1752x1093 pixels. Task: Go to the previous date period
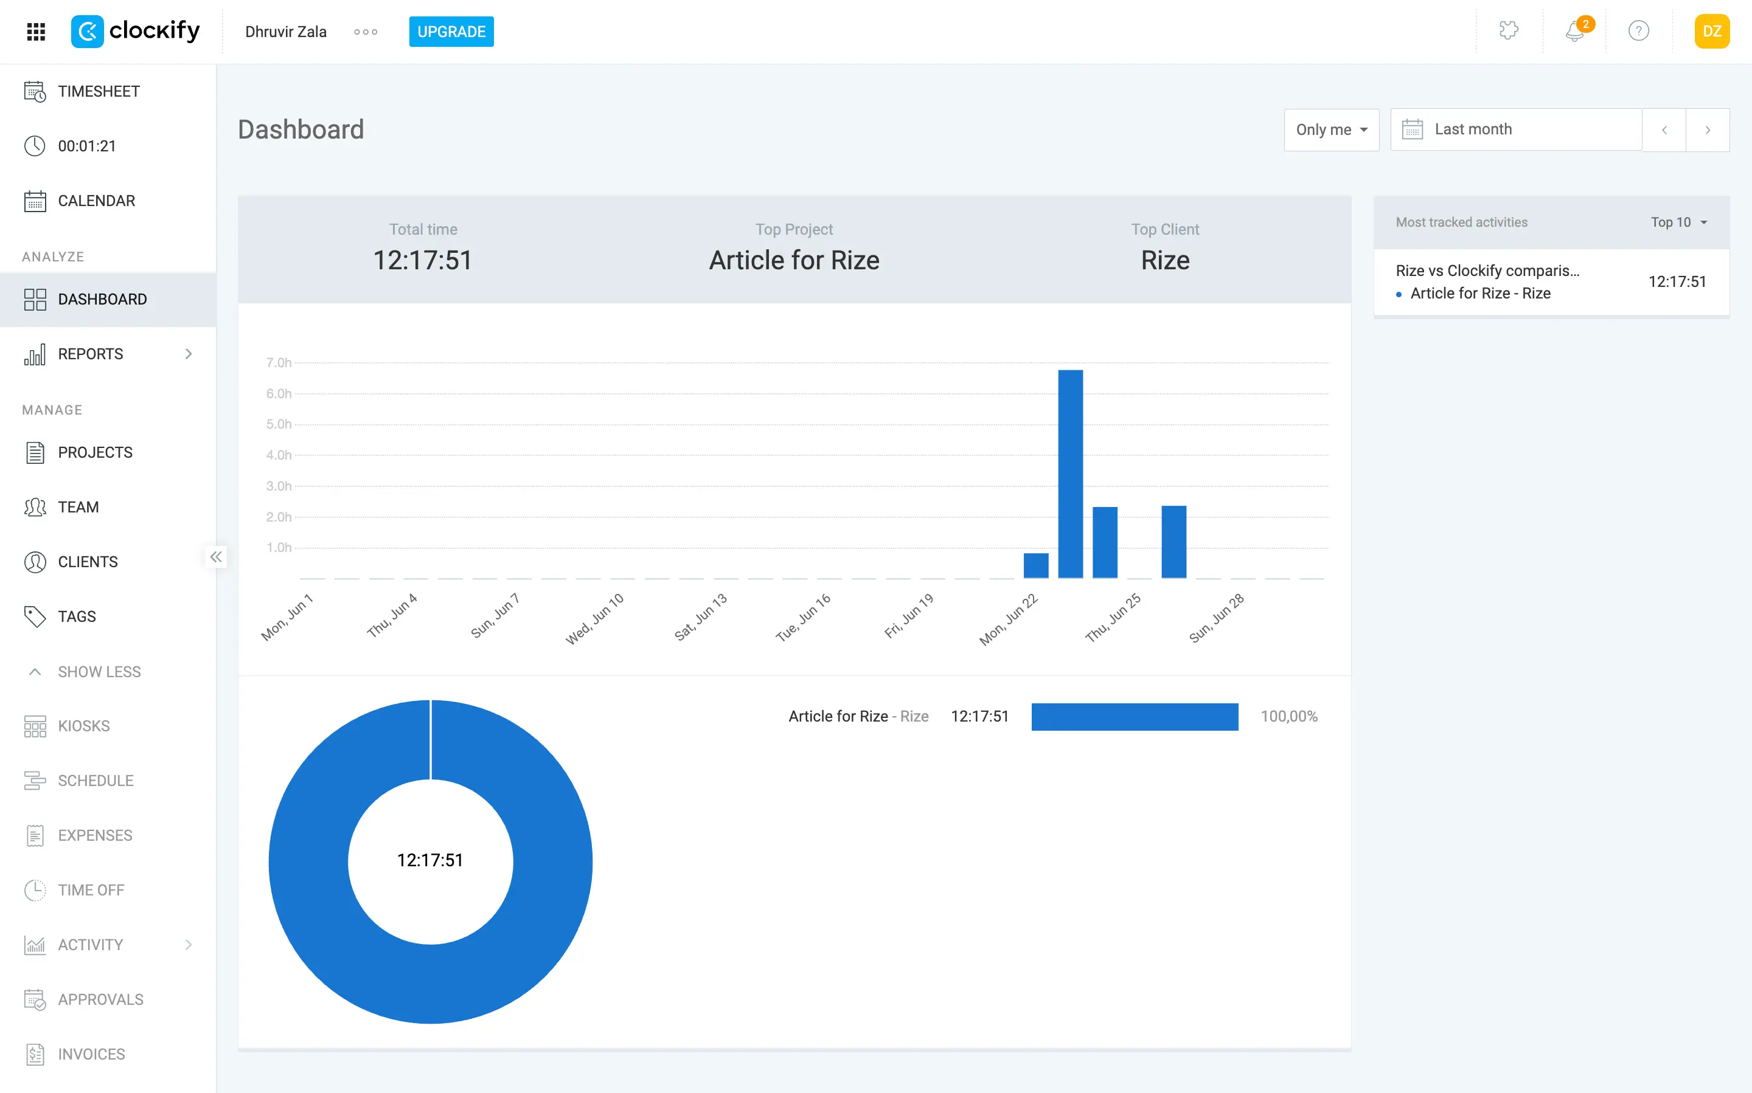coord(1664,130)
